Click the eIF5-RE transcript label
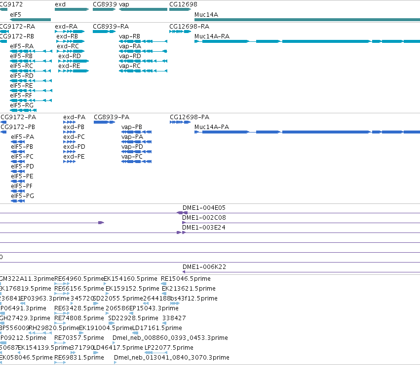This screenshot has height=365, width=420. click(21, 86)
